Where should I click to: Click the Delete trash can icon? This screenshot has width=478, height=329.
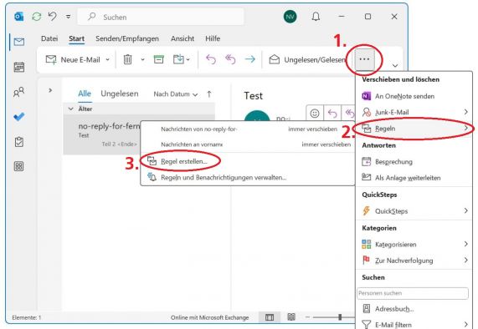click(x=127, y=59)
